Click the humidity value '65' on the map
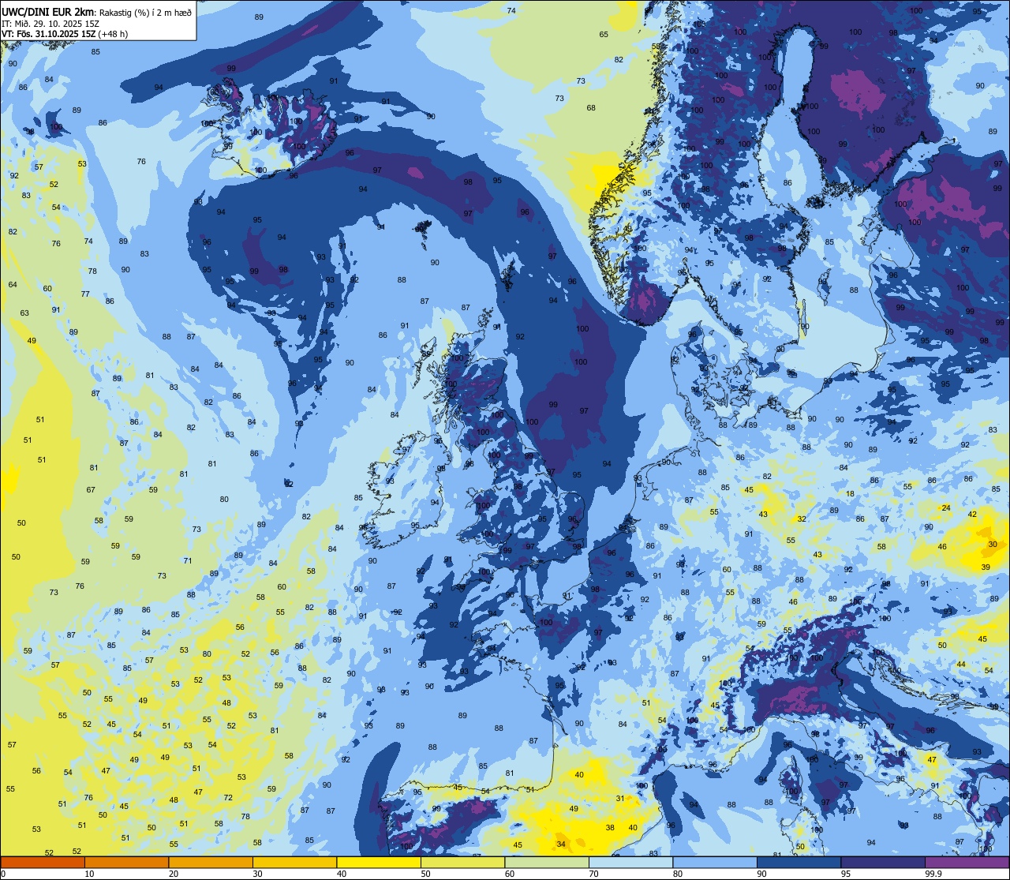 click(604, 34)
